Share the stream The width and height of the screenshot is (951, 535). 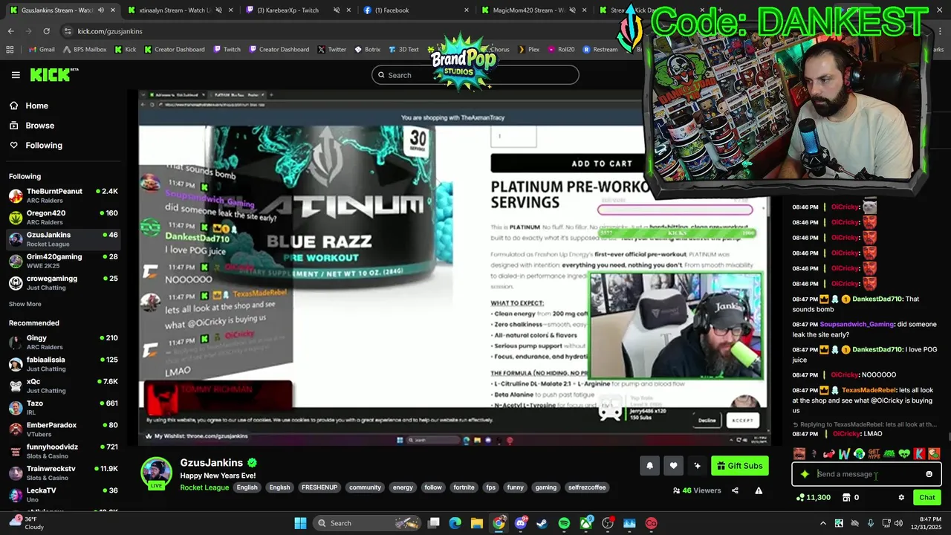pos(735,490)
